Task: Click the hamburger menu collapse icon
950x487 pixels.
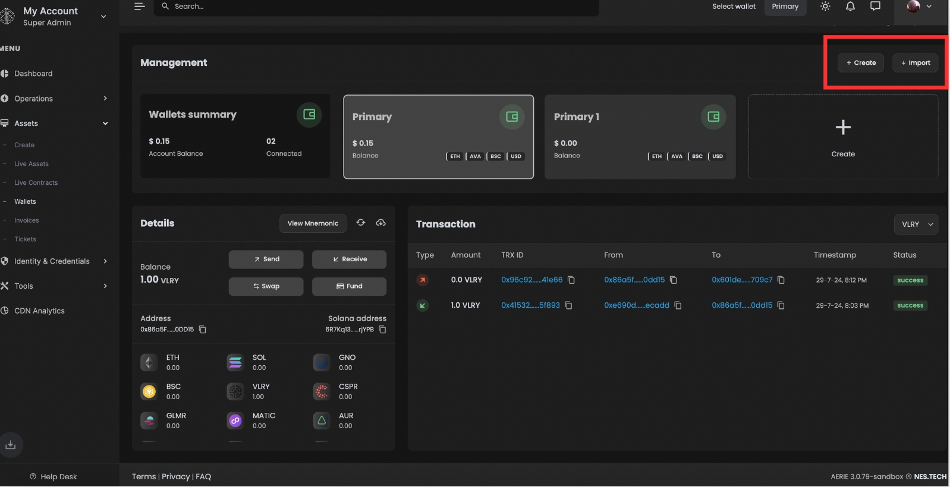Action: [140, 7]
